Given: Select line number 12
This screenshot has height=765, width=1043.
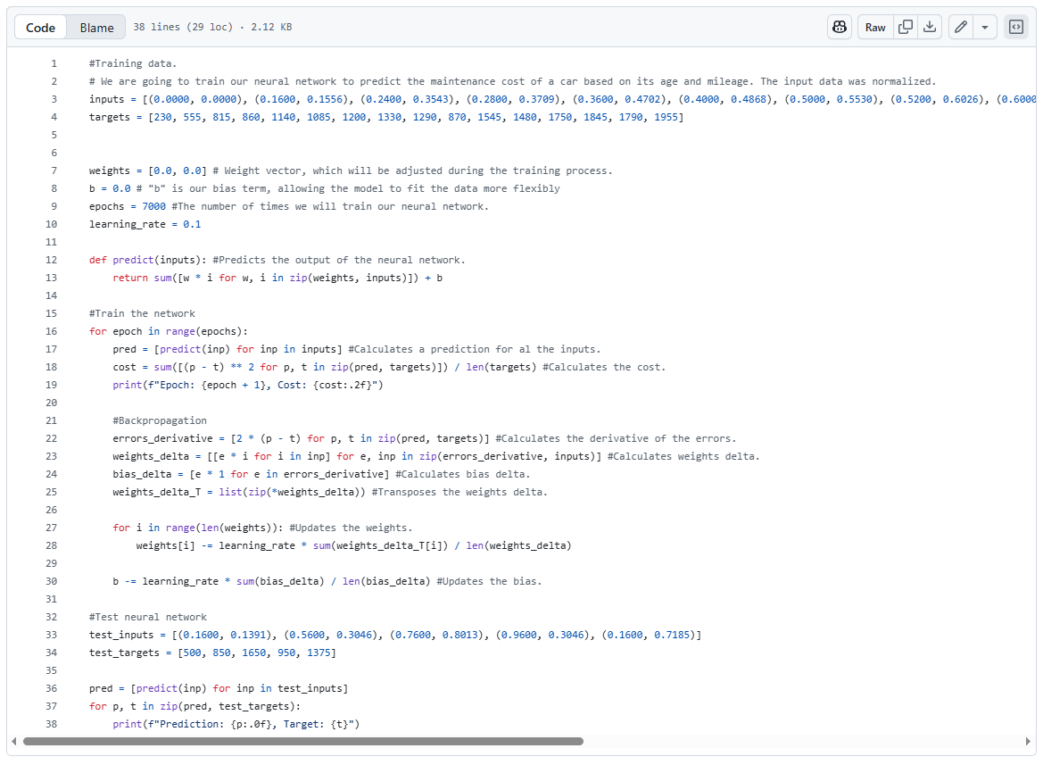Looking at the screenshot, I should pyautogui.click(x=51, y=260).
